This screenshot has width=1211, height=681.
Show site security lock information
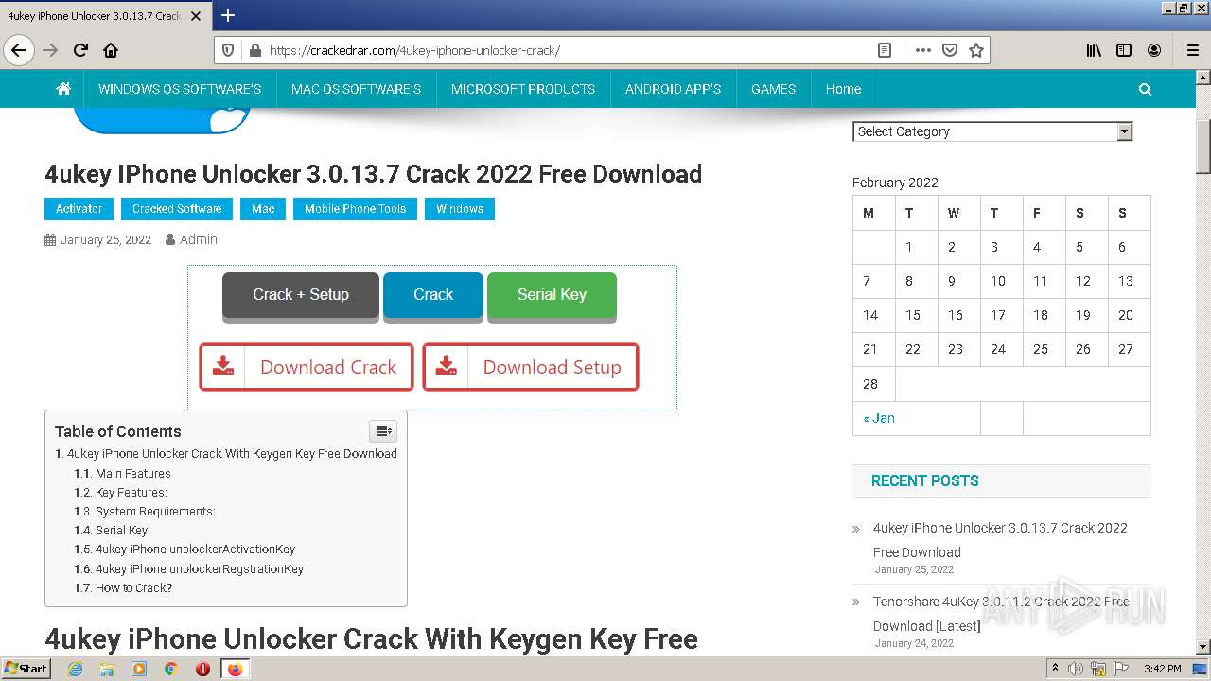click(x=254, y=50)
